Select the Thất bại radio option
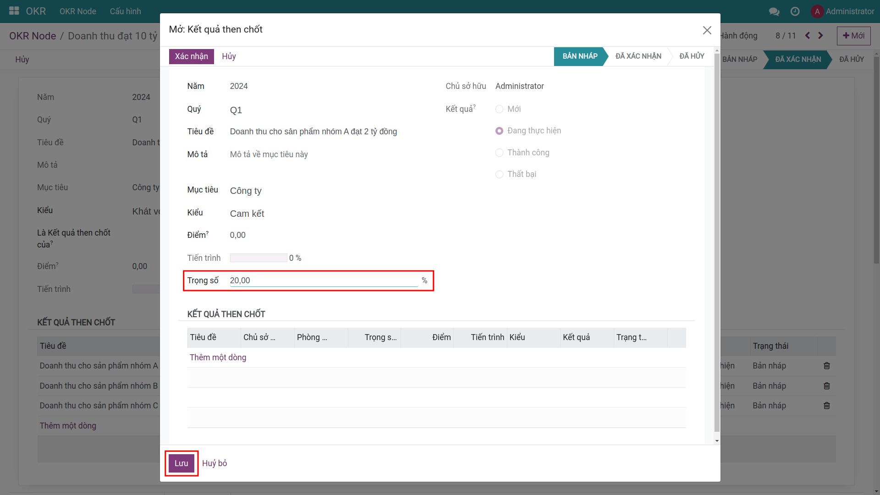Image resolution: width=880 pixels, height=495 pixels. [x=500, y=174]
